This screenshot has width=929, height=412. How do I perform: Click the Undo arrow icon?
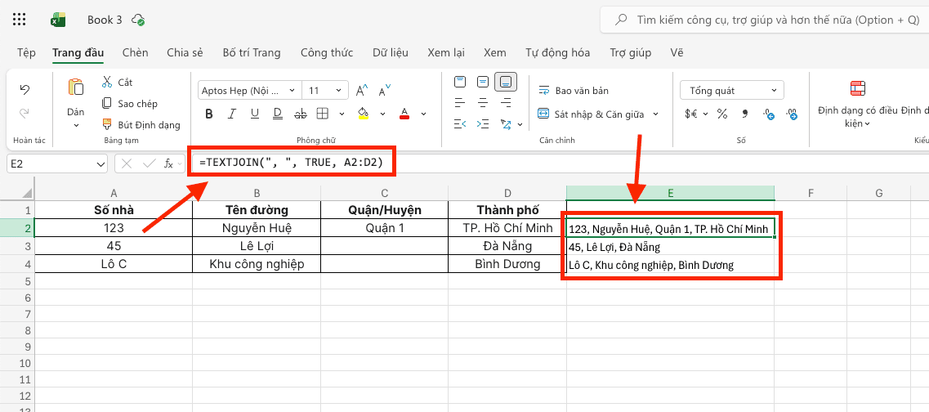point(25,90)
